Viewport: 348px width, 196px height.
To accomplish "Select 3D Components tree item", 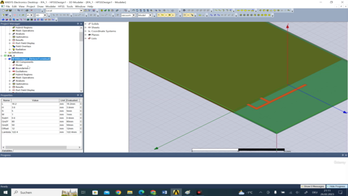I will (x=24, y=62).
